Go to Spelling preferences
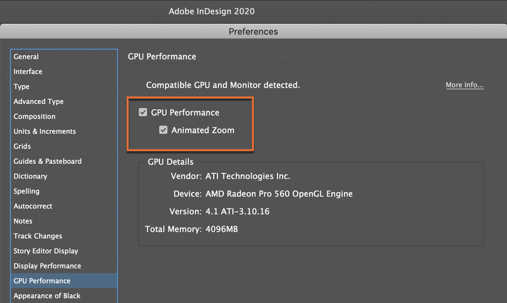This screenshot has height=303, width=507. pos(26,191)
